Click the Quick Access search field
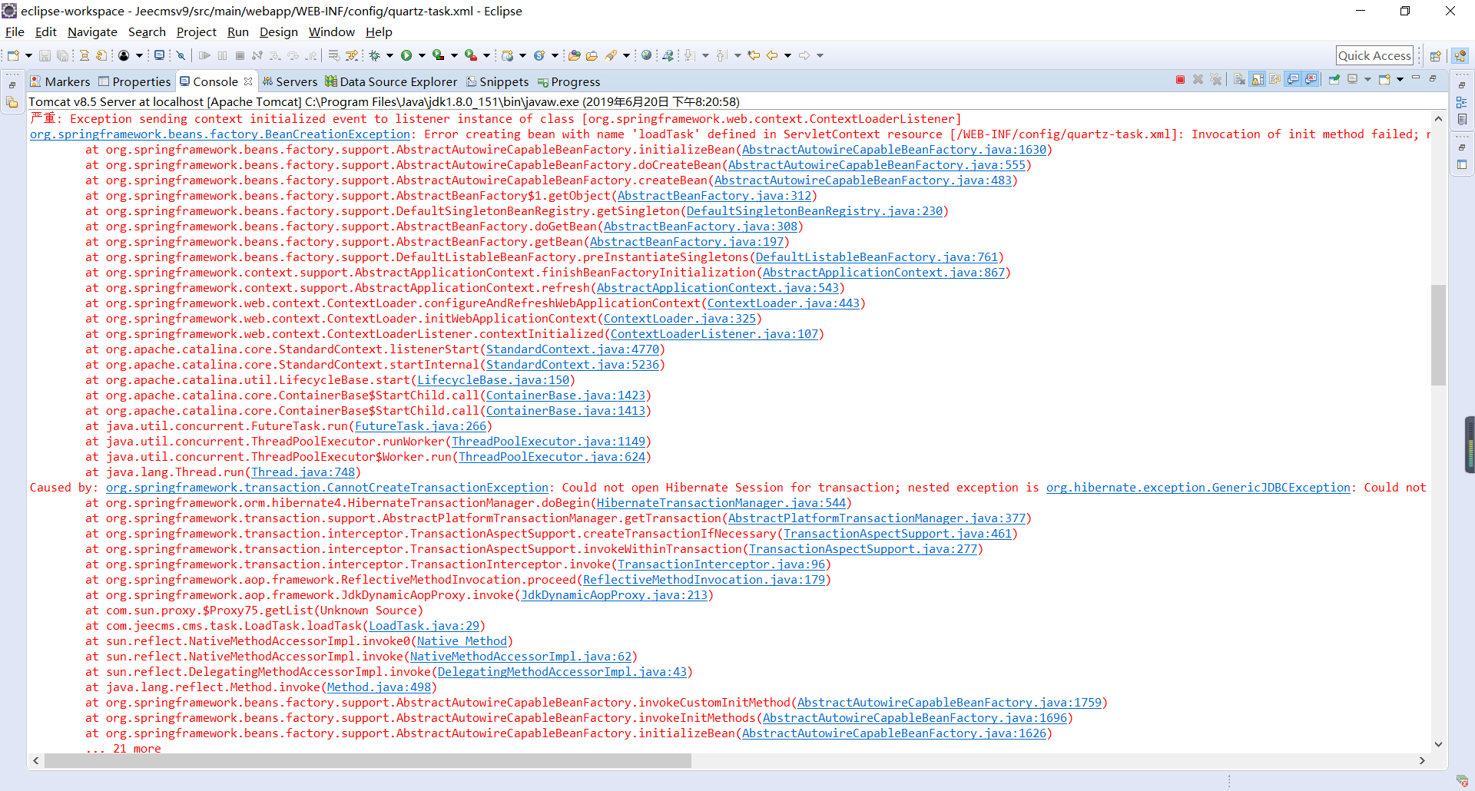The image size is (1475, 791). pyautogui.click(x=1374, y=55)
